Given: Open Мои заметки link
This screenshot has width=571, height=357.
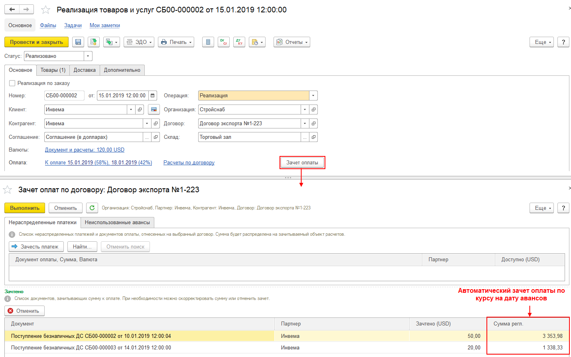Looking at the screenshot, I should (x=105, y=25).
